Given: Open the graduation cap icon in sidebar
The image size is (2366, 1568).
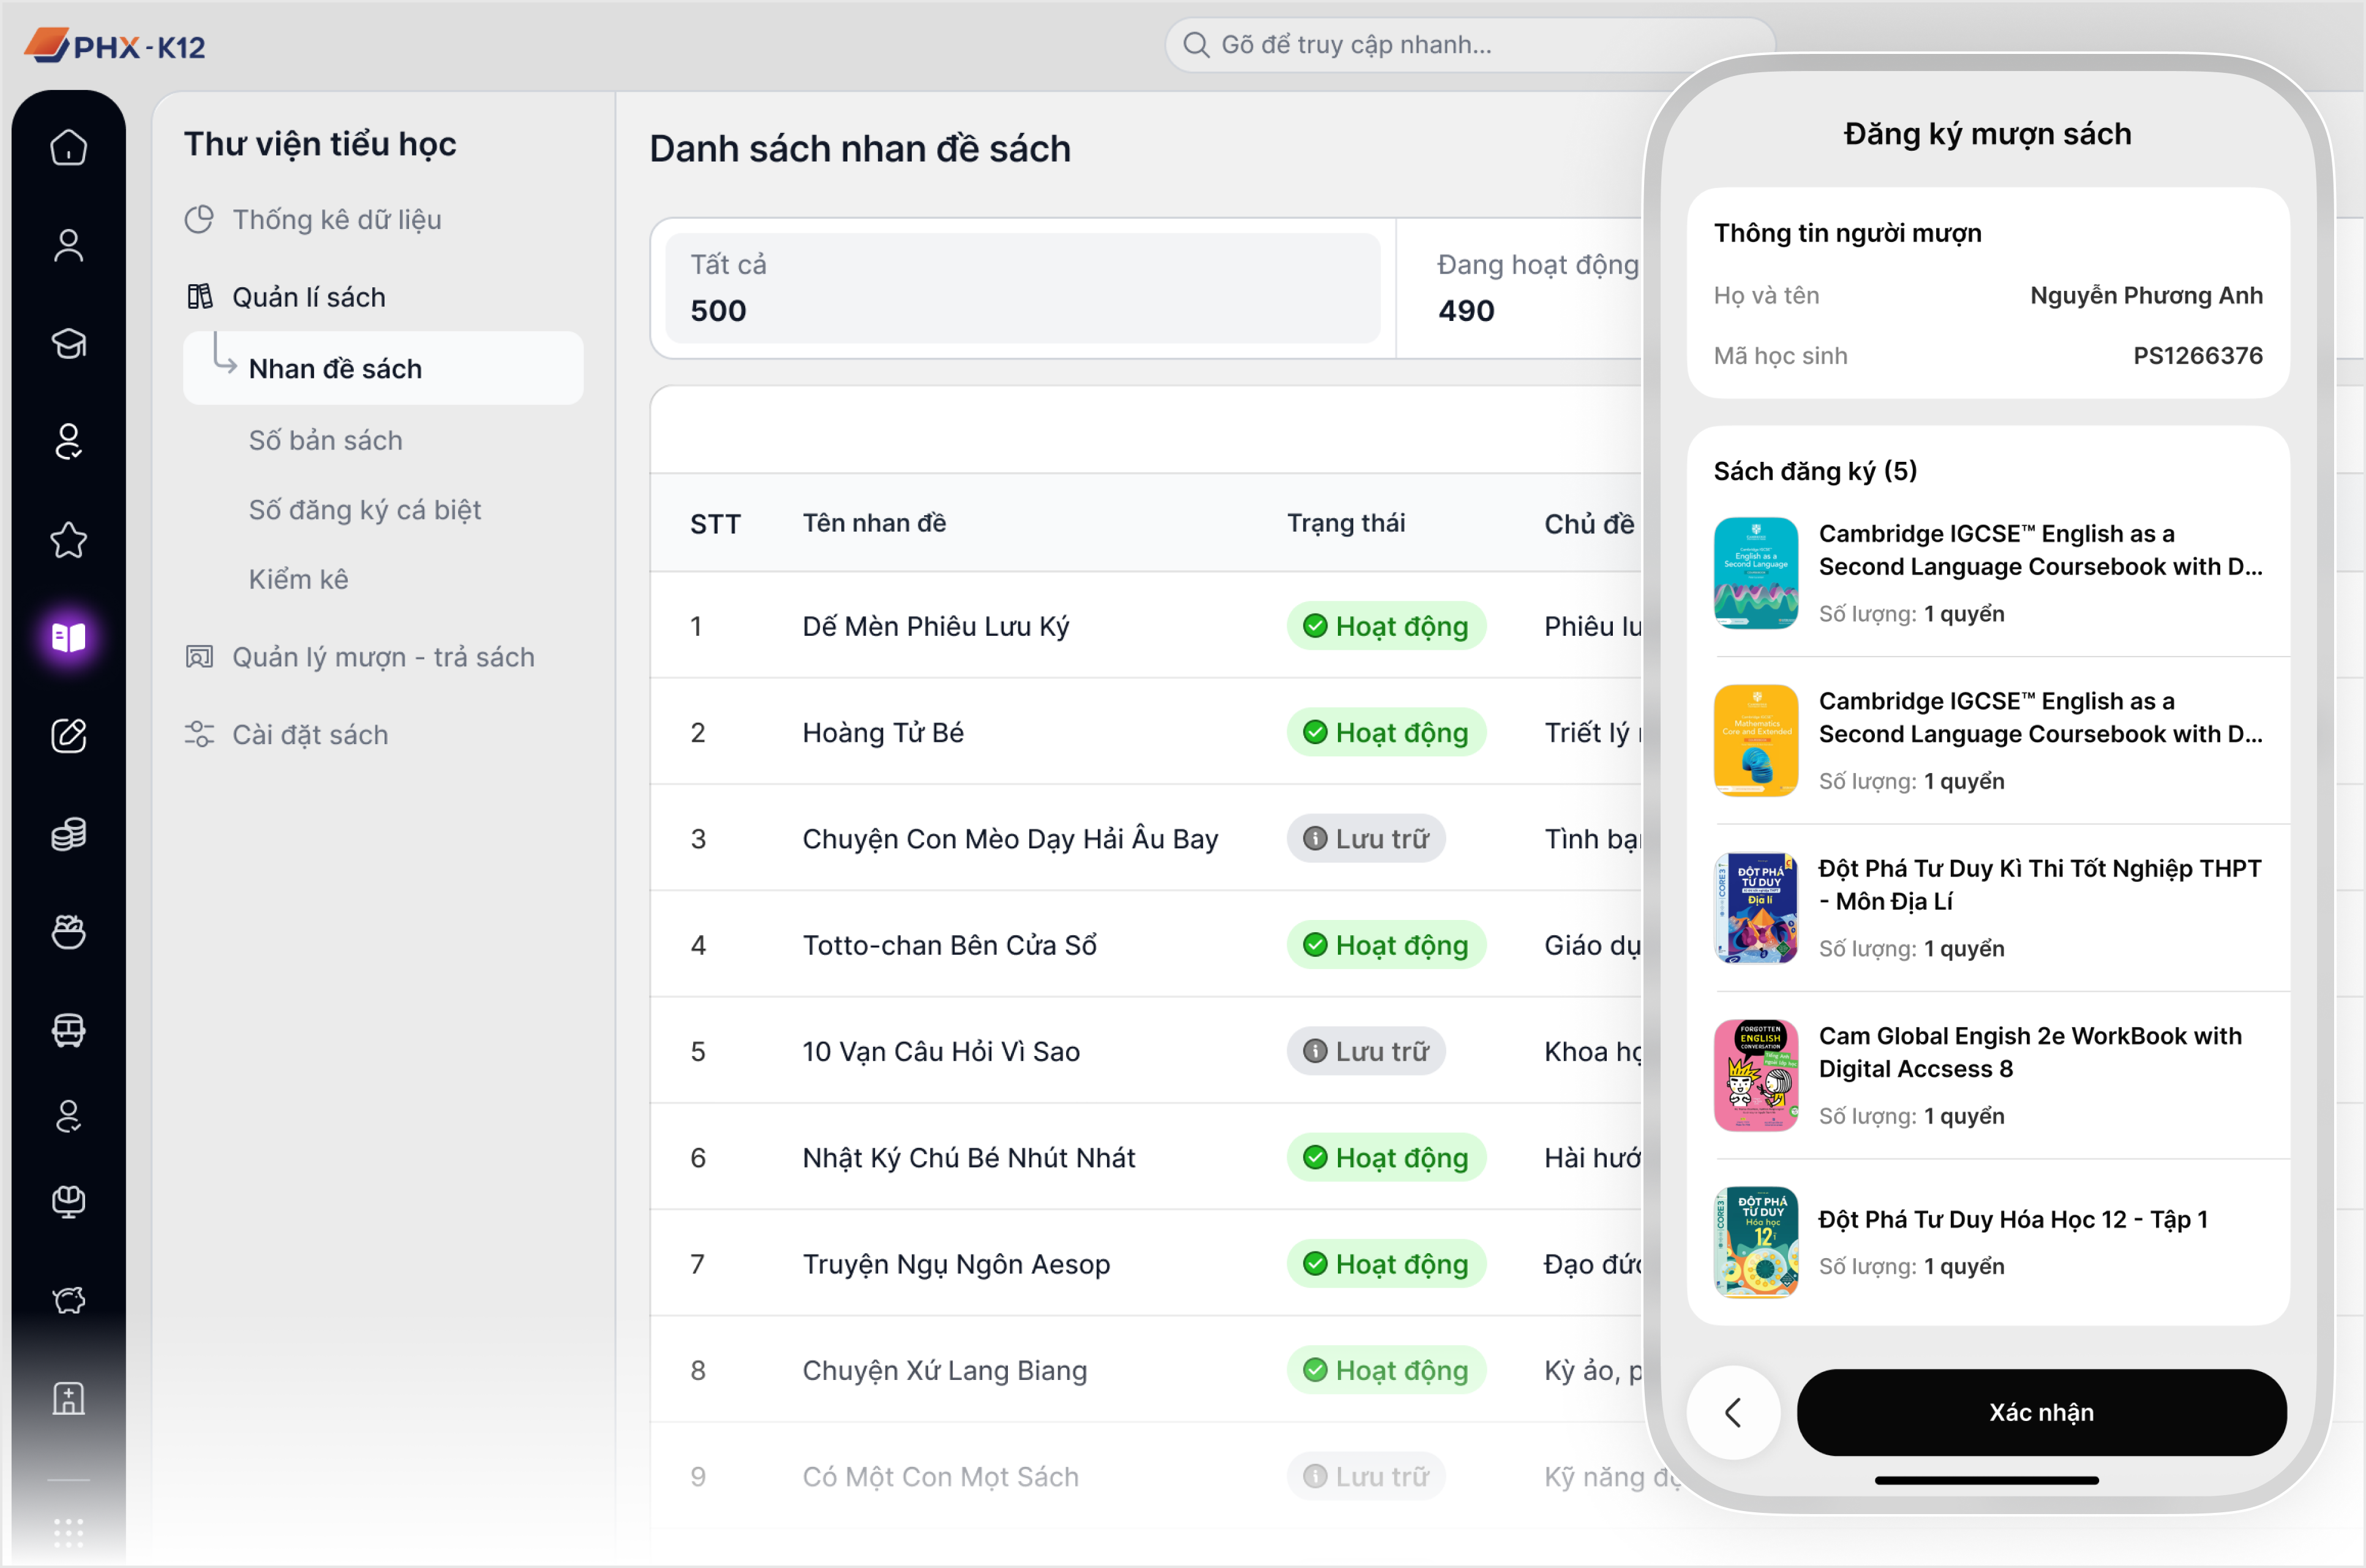Looking at the screenshot, I should 68,343.
